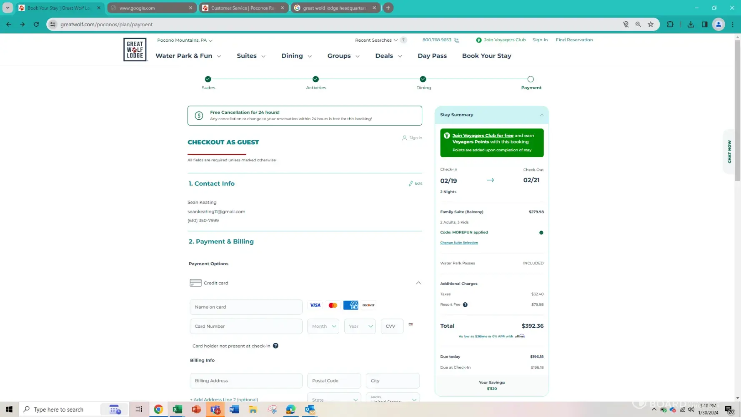Expand the Water Park & Fun menu

(x=188, y=56)
